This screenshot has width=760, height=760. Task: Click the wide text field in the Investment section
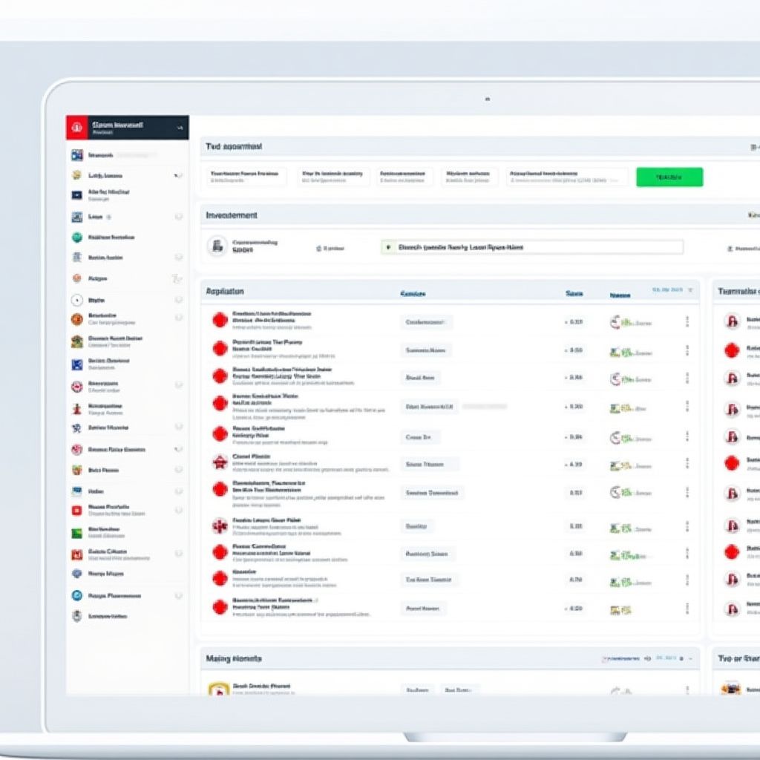[531, 248]
